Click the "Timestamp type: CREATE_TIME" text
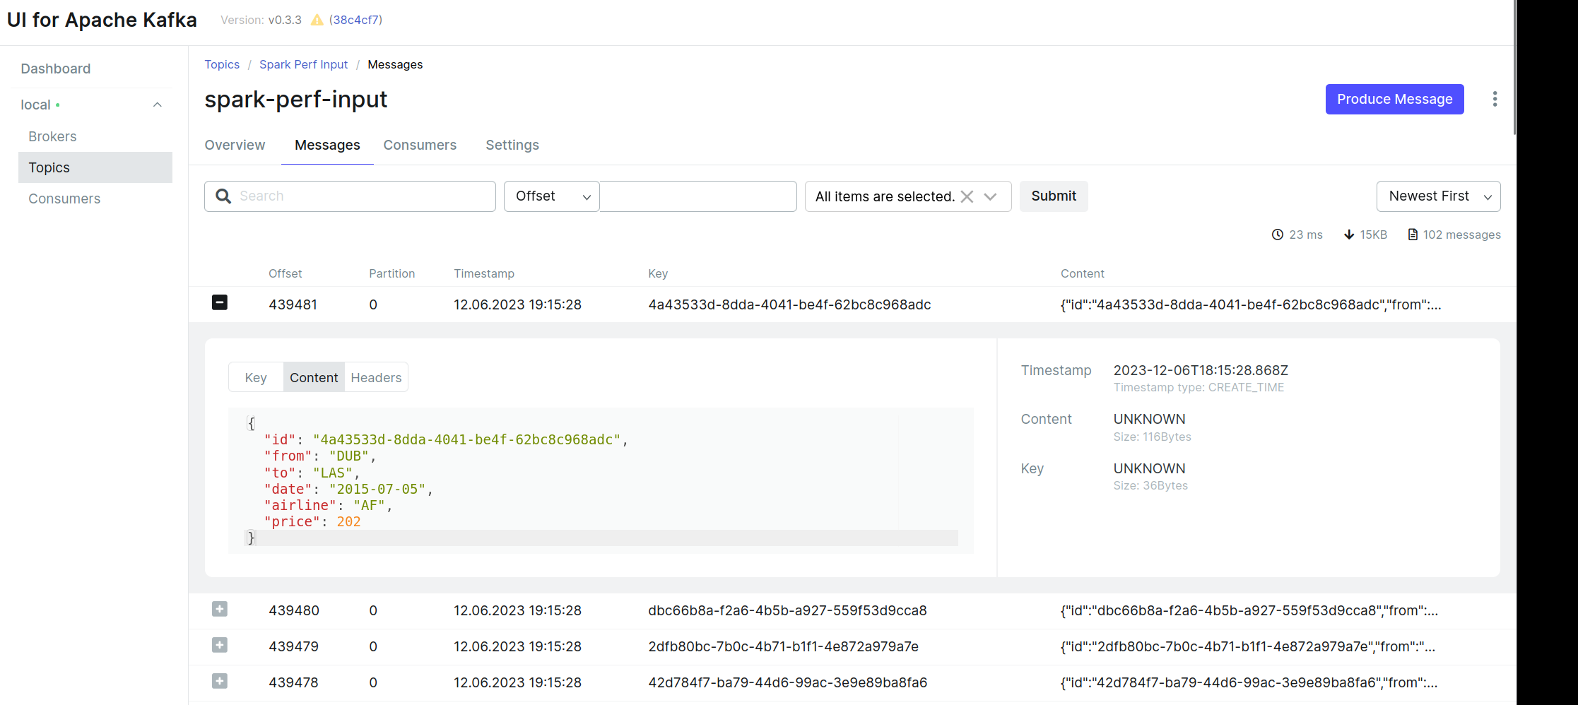This screenshot has height=705, width=1578. click(x=1199, y=387)
